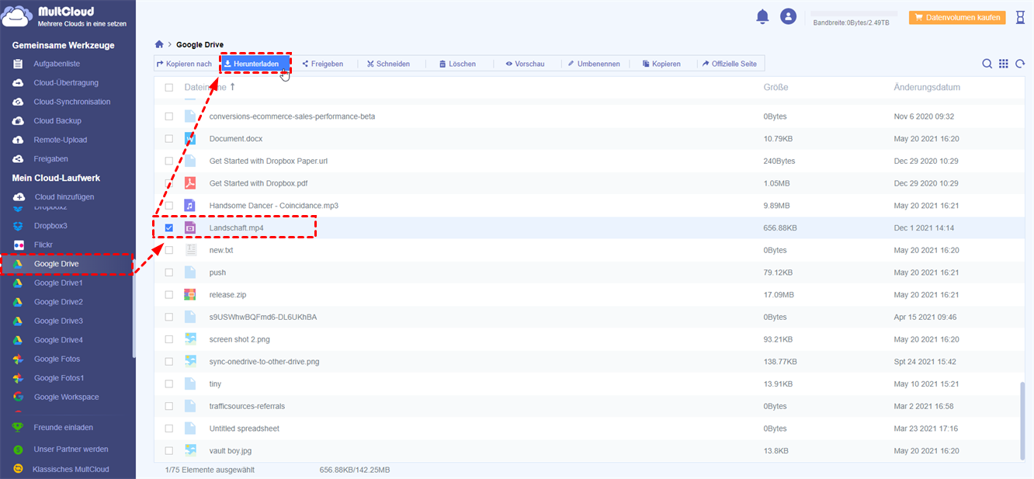Click the release.zip archive icon
1034x479 pixels.
[190, 295]
